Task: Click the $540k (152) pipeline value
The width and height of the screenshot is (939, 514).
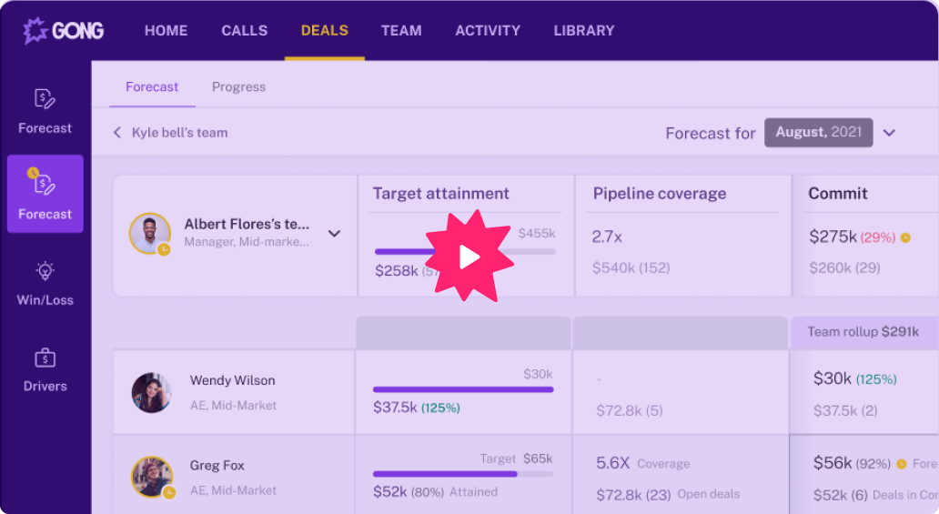Action: coord(631,267)
